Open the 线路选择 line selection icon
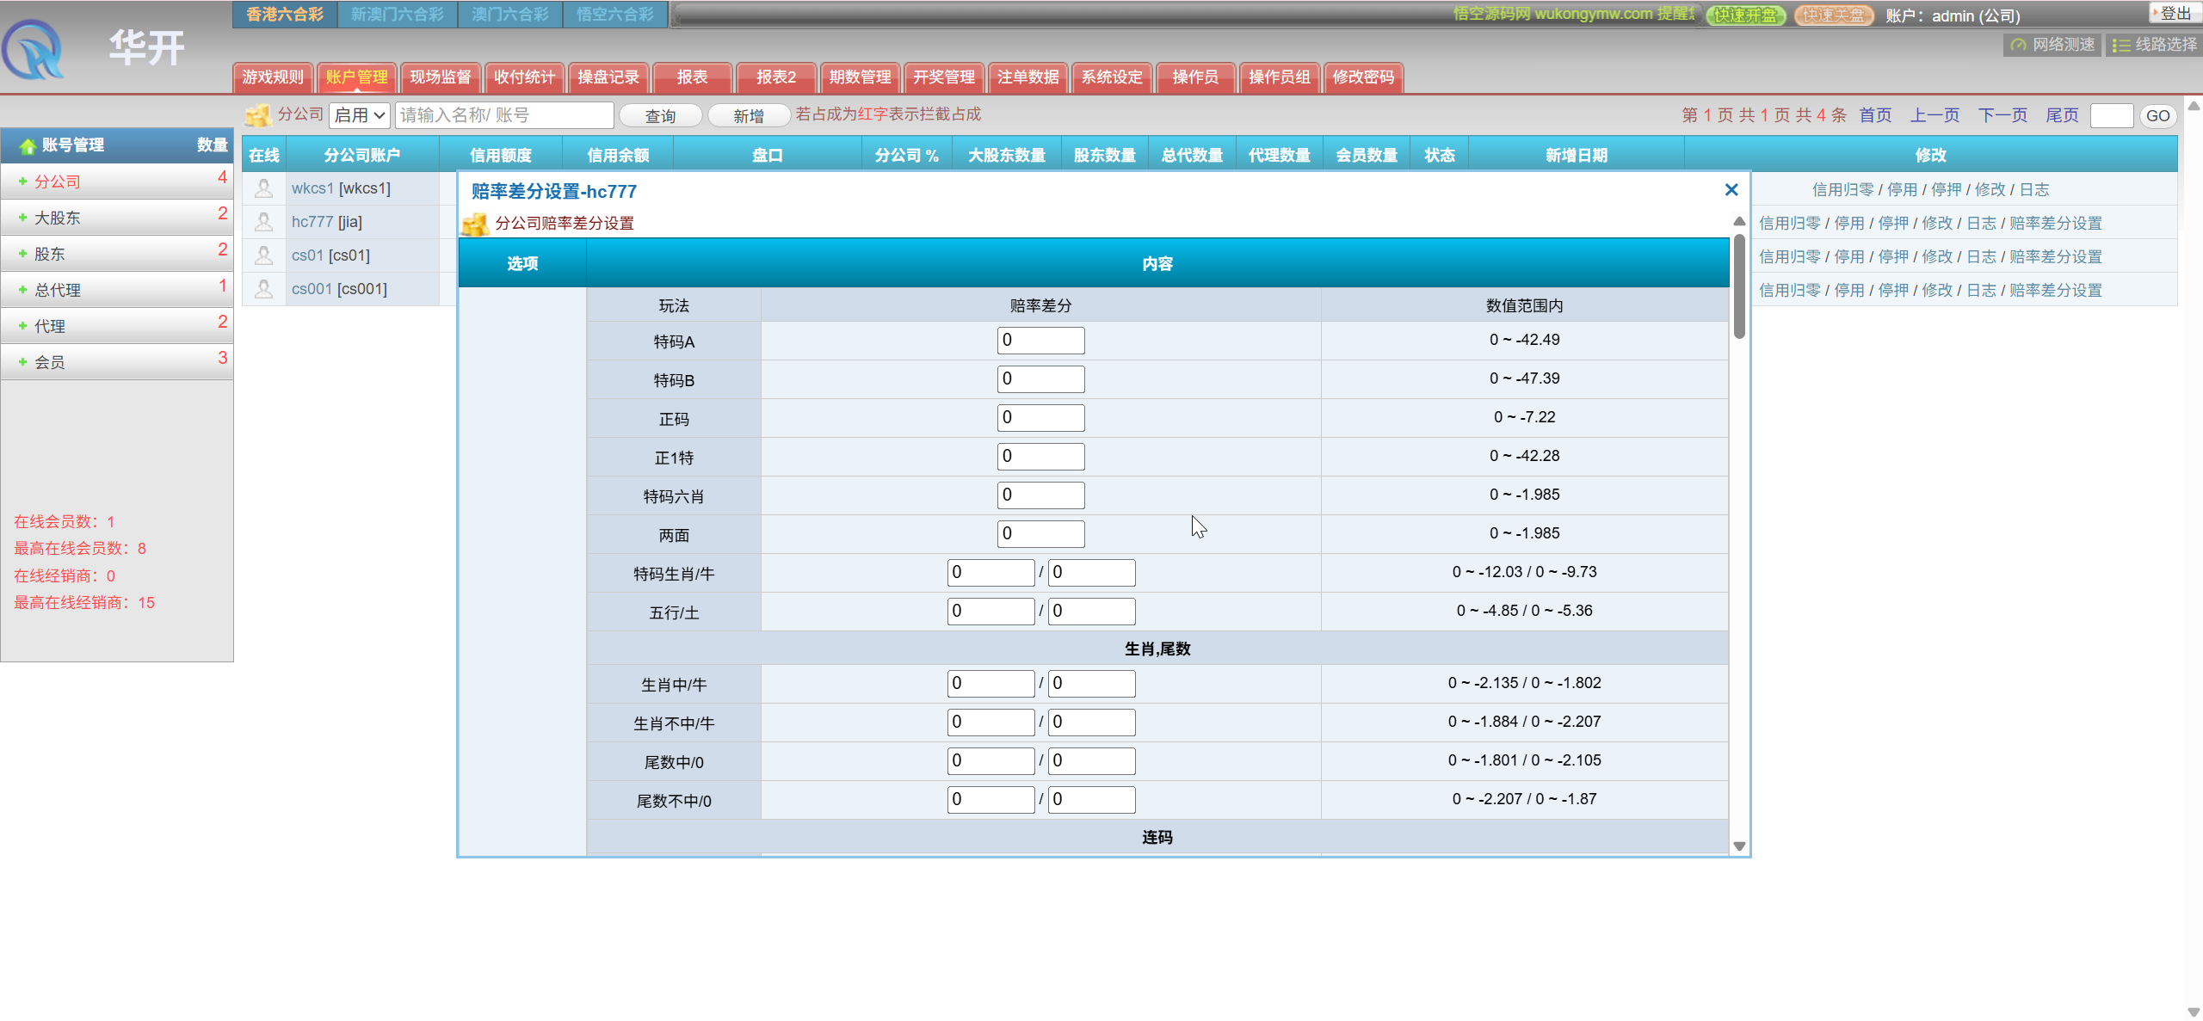The height and width of the screenshot is (1021, 2203). pyautogui.click(x=2121, y=45)
